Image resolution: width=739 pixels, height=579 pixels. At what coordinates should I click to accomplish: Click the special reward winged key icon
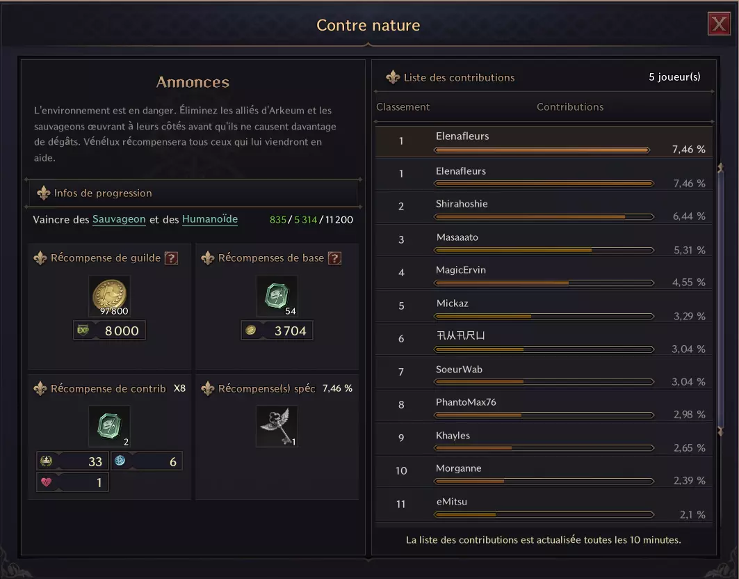tap(277, 426)
